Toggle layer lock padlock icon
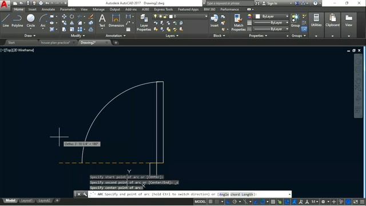The image size is (366, 206). 165,17
